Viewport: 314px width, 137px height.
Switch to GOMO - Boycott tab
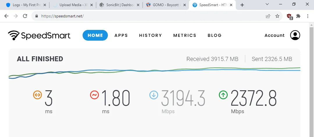[x=166, y=5]
